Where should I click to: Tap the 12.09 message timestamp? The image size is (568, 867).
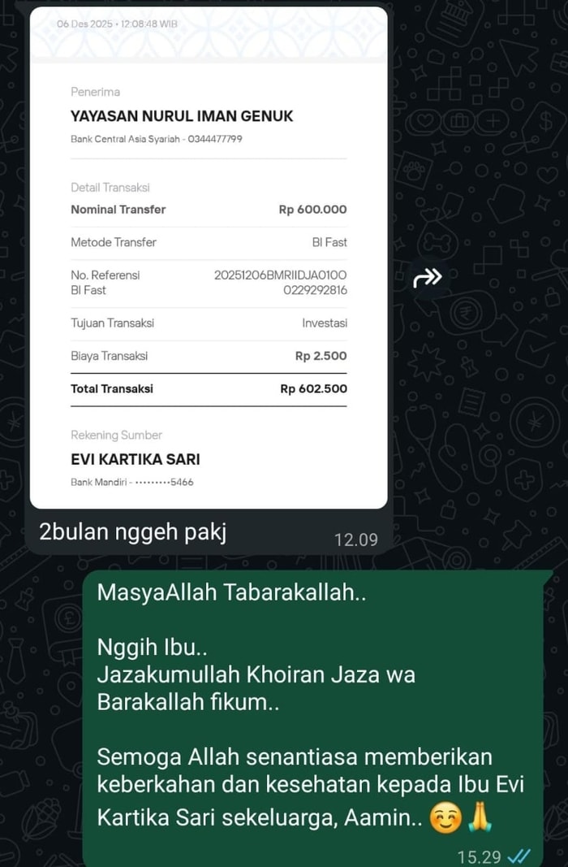(356, 540)
